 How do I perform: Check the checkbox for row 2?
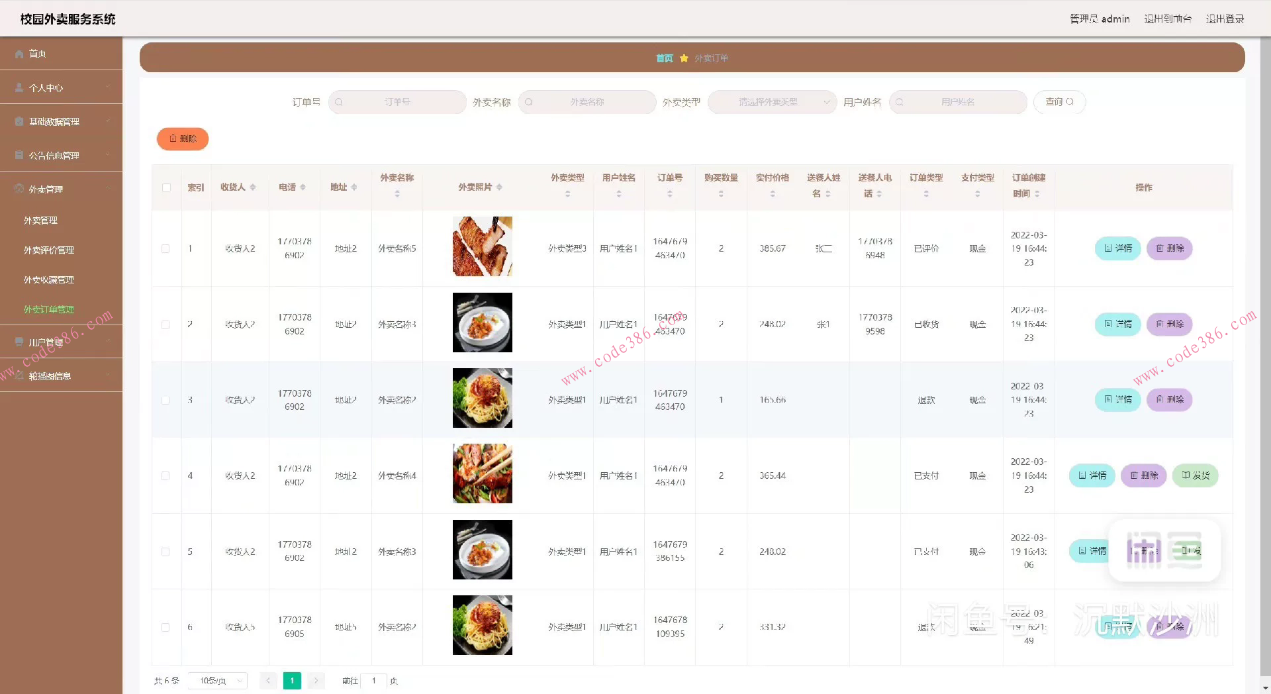(165, 324)
